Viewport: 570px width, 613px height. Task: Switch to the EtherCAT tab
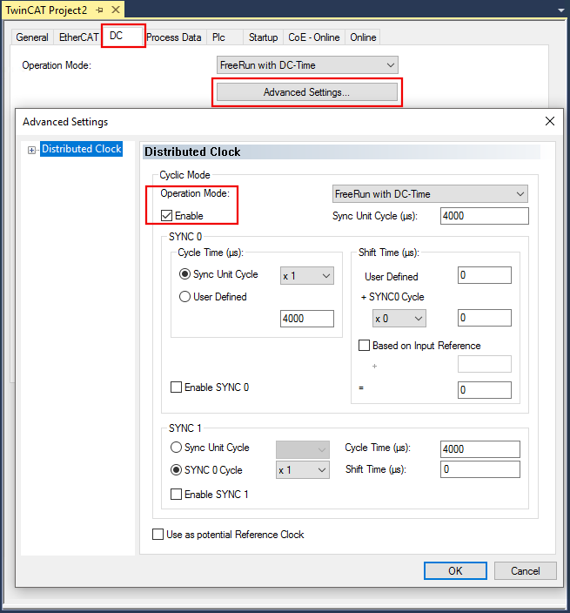tap(78, 37)
